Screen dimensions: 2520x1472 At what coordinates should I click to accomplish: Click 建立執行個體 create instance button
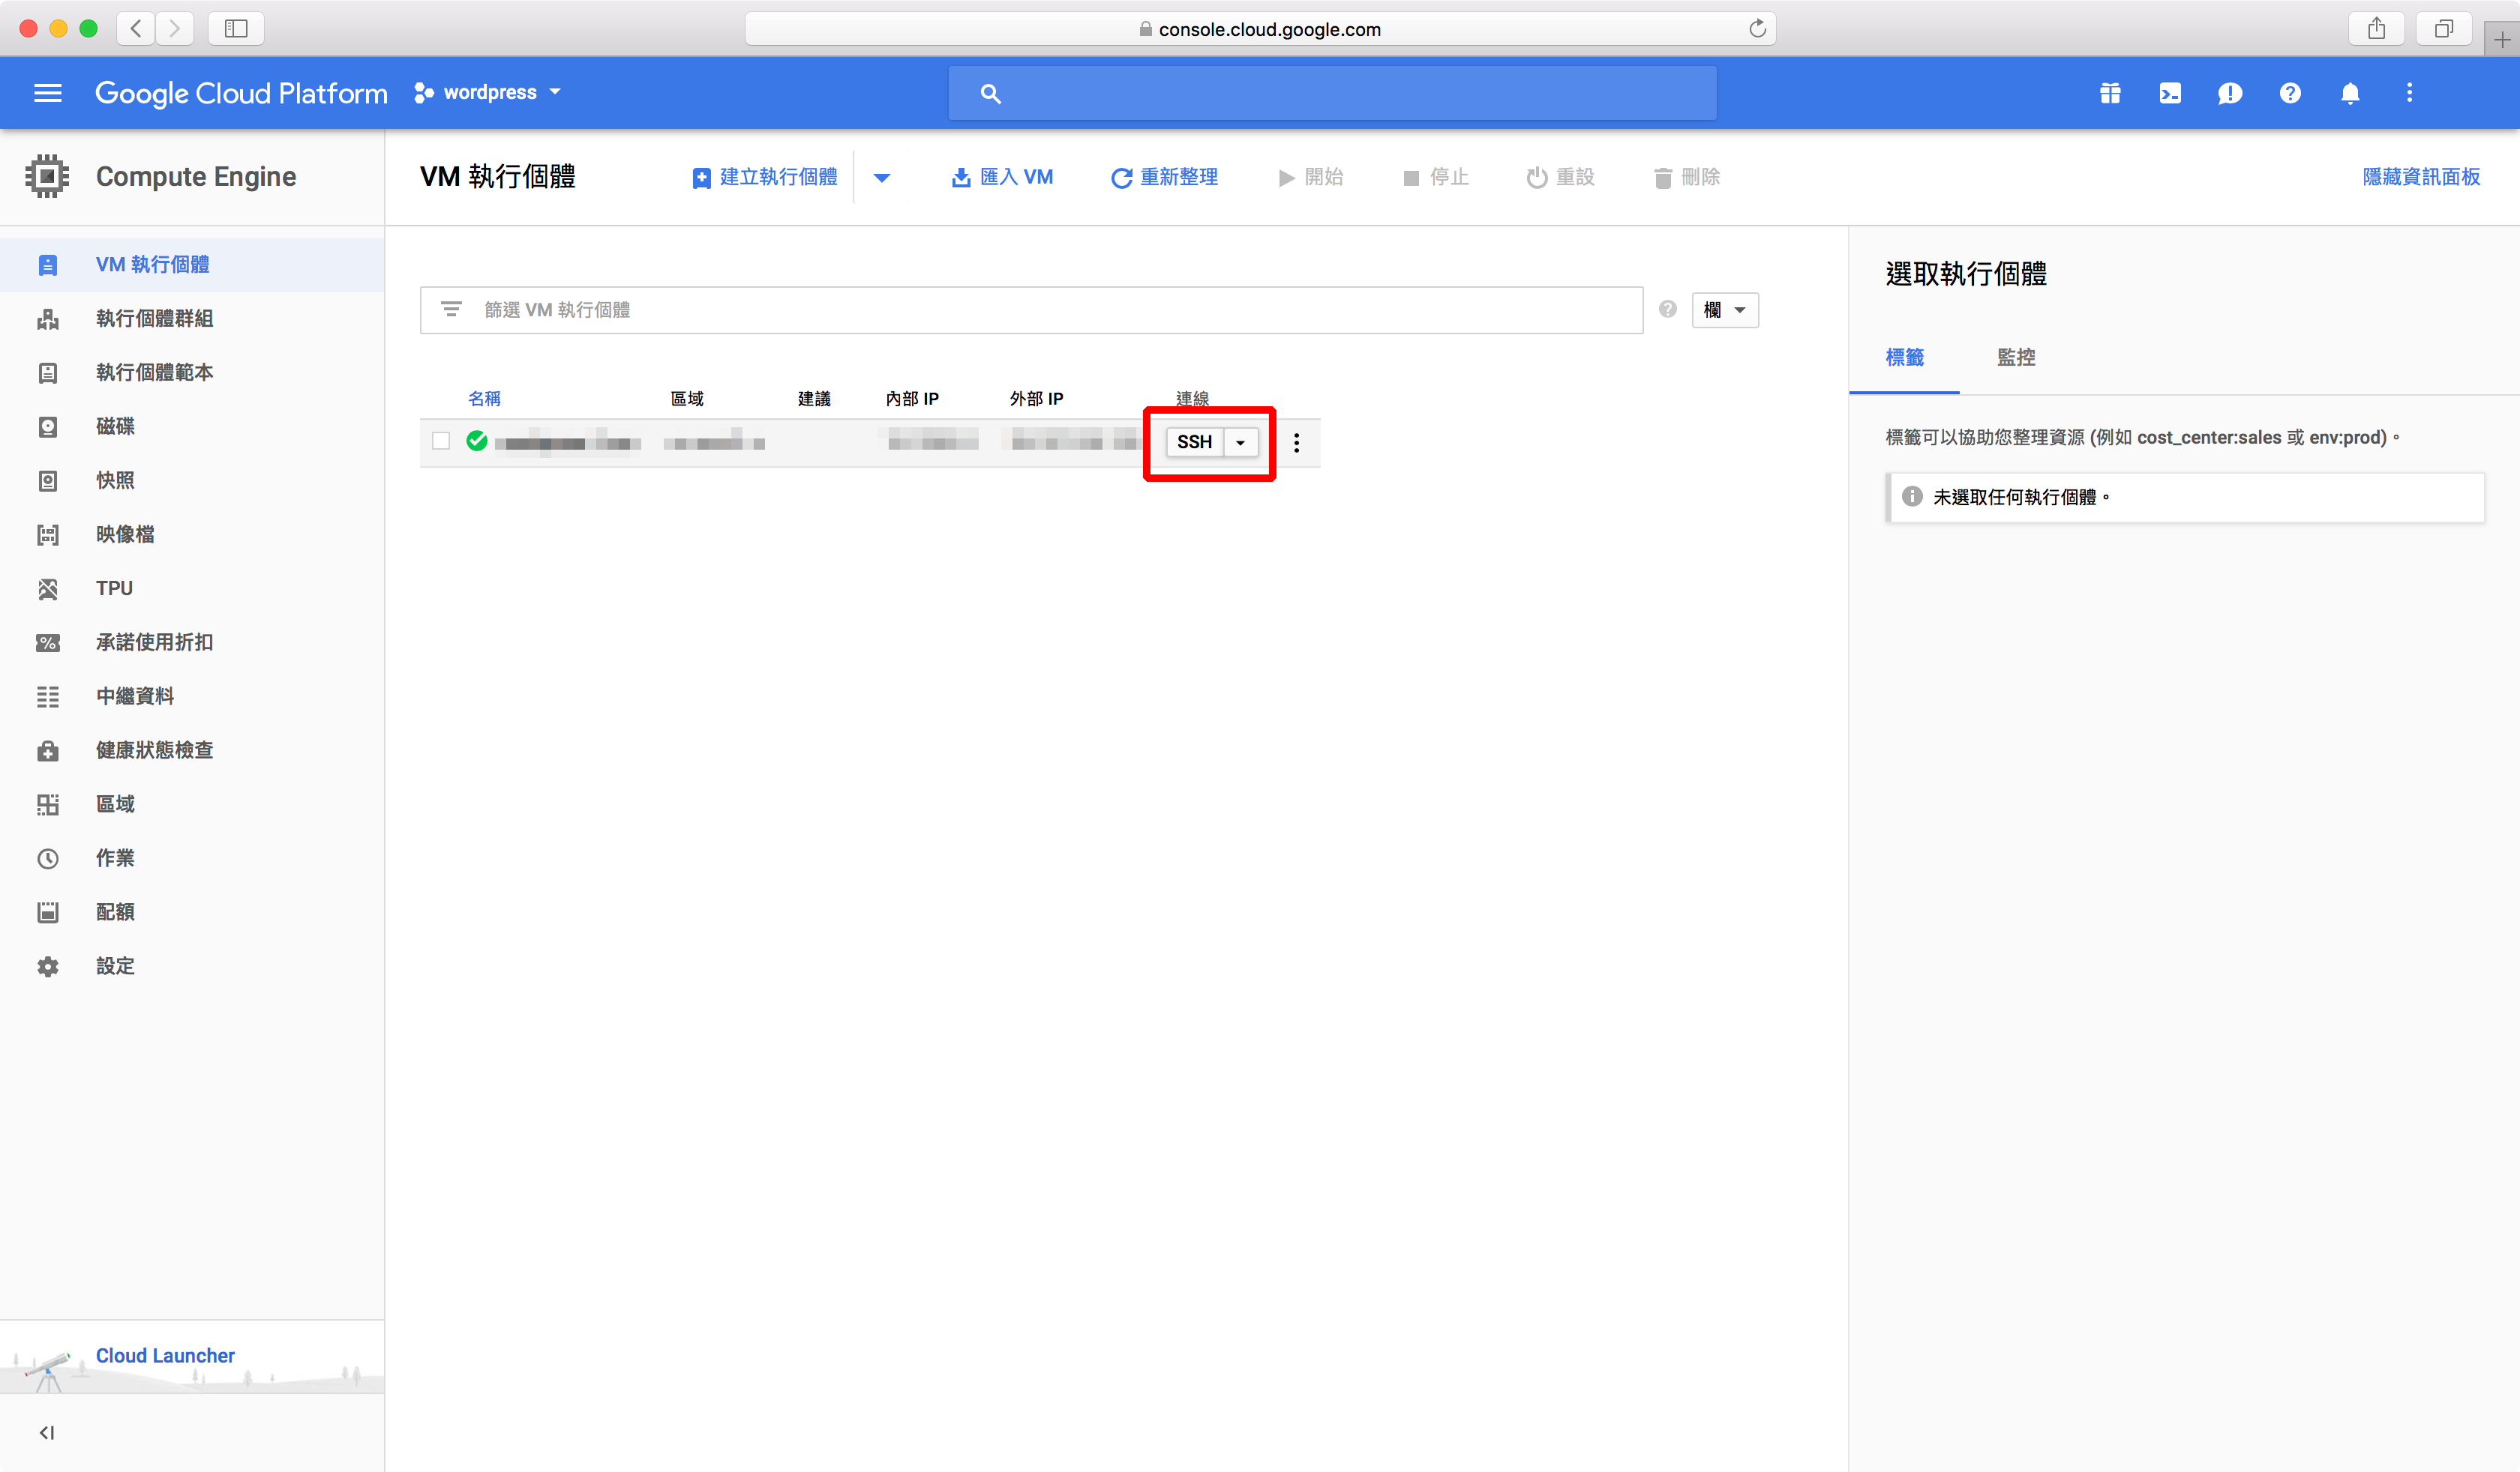tap(765, 177)
